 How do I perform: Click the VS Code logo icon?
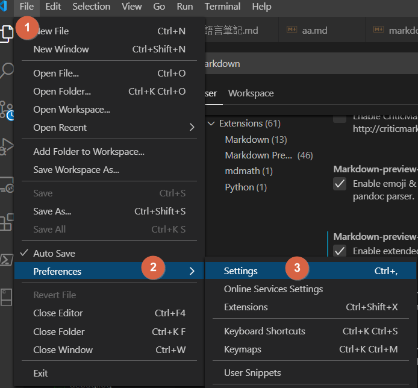click(5, 7)
